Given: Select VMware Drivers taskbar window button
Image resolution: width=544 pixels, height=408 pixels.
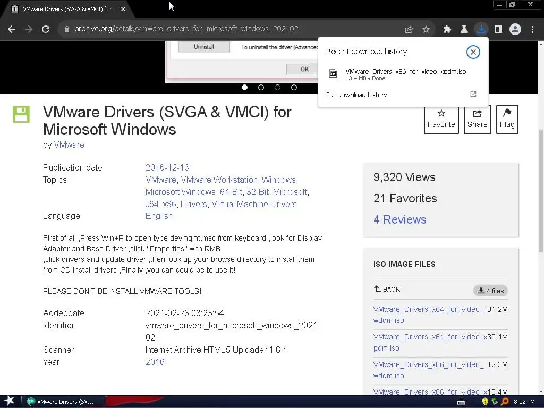Looking at the screenshot, I should point(63,402).
